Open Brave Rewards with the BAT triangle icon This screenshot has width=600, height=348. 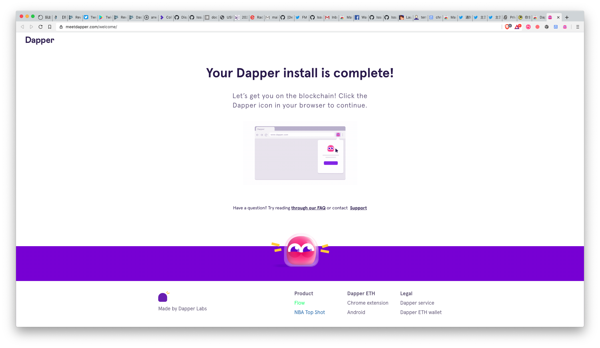[x=517, y=27]
